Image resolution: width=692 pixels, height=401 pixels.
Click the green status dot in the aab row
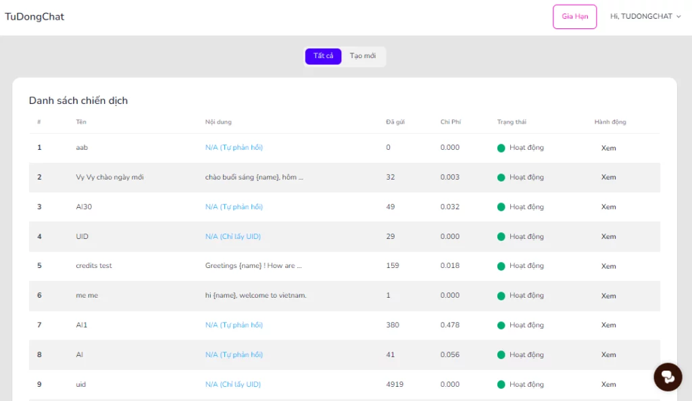(x=501, y=148)
